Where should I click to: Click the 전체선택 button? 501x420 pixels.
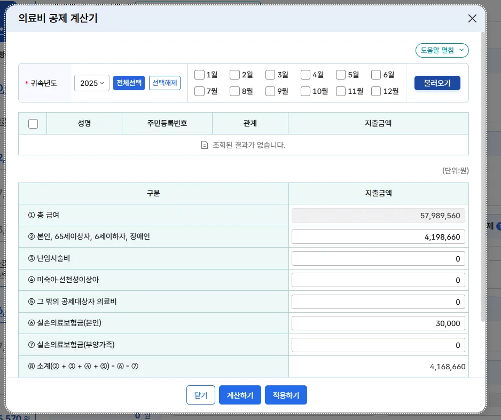tap(129, 83)
